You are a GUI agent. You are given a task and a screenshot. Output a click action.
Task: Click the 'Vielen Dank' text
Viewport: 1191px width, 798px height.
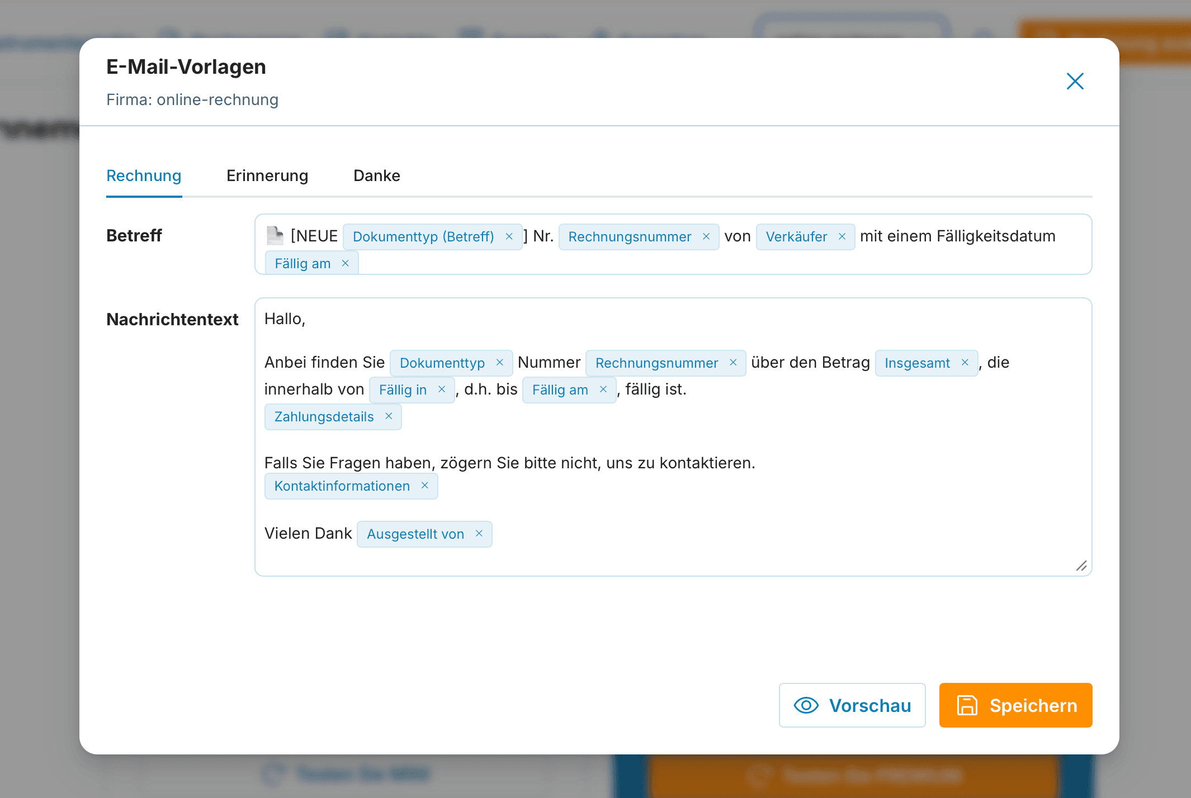click(x=308, y=533)
